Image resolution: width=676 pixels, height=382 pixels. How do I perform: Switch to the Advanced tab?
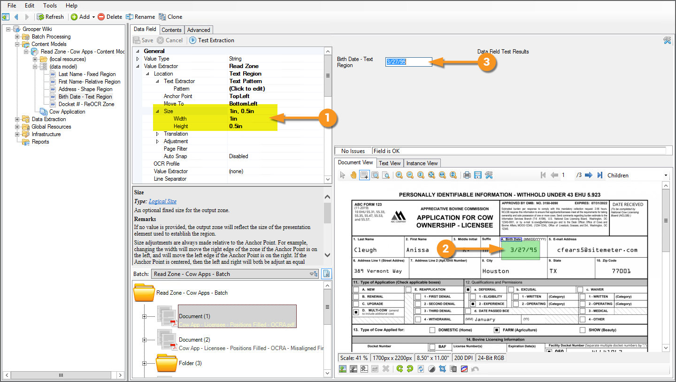coord(199,30)
